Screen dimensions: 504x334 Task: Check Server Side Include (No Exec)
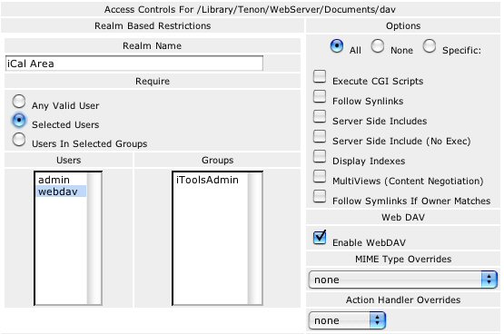pos(320,136)
